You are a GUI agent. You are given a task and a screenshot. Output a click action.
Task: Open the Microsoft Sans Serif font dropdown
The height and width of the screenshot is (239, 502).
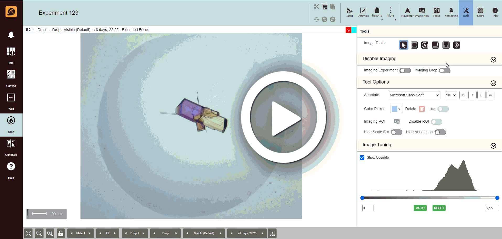(x=414, y=95)
